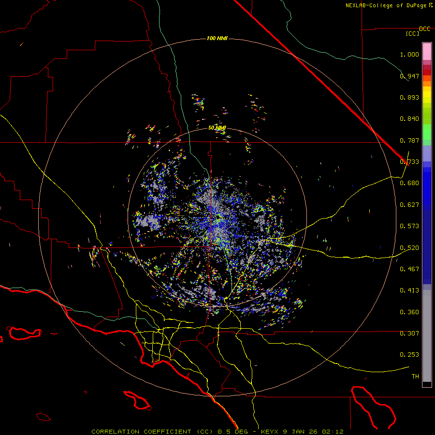Select the 0.893 scale value

409,97
